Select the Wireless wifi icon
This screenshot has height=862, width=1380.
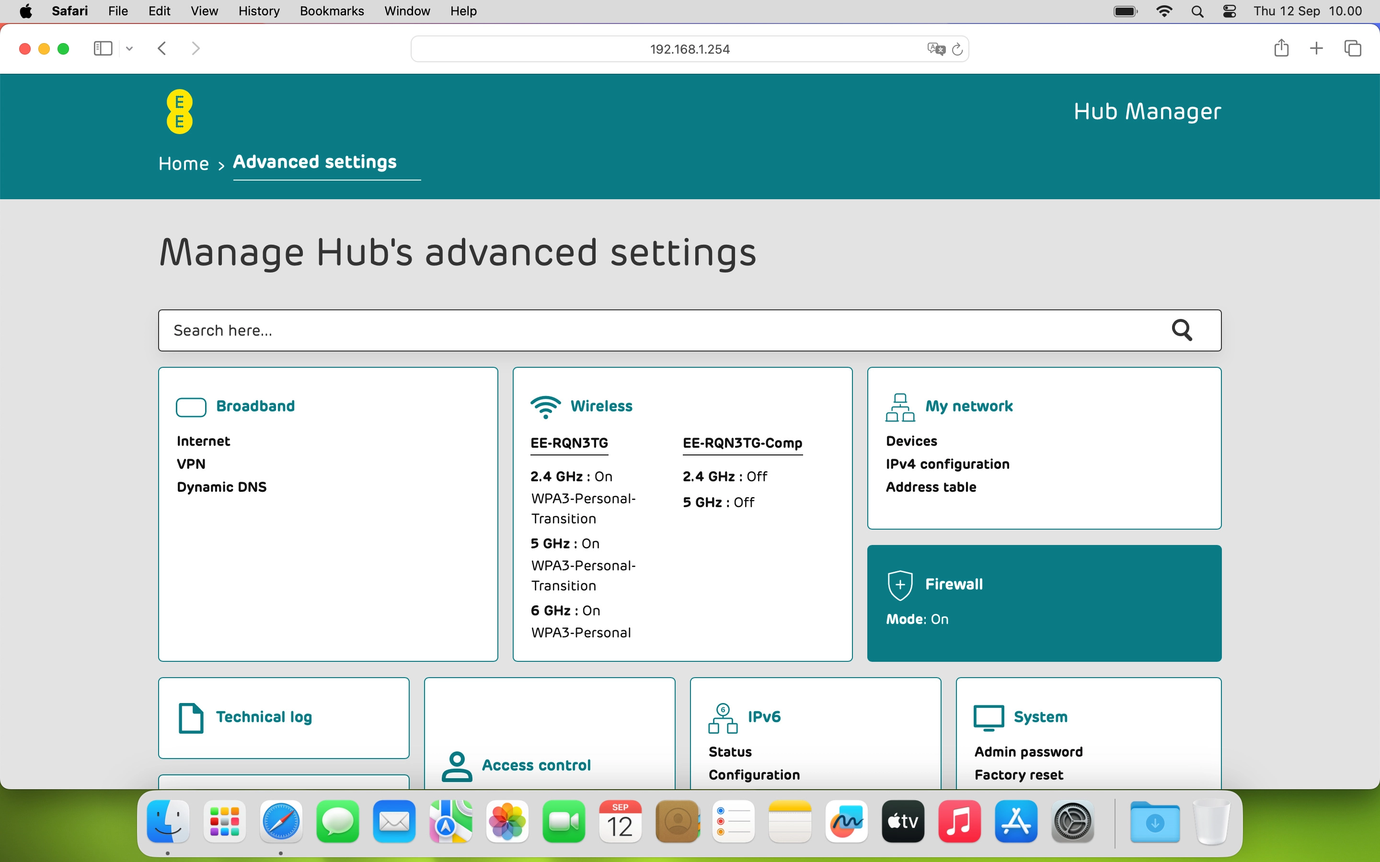[x=545, y=406]
